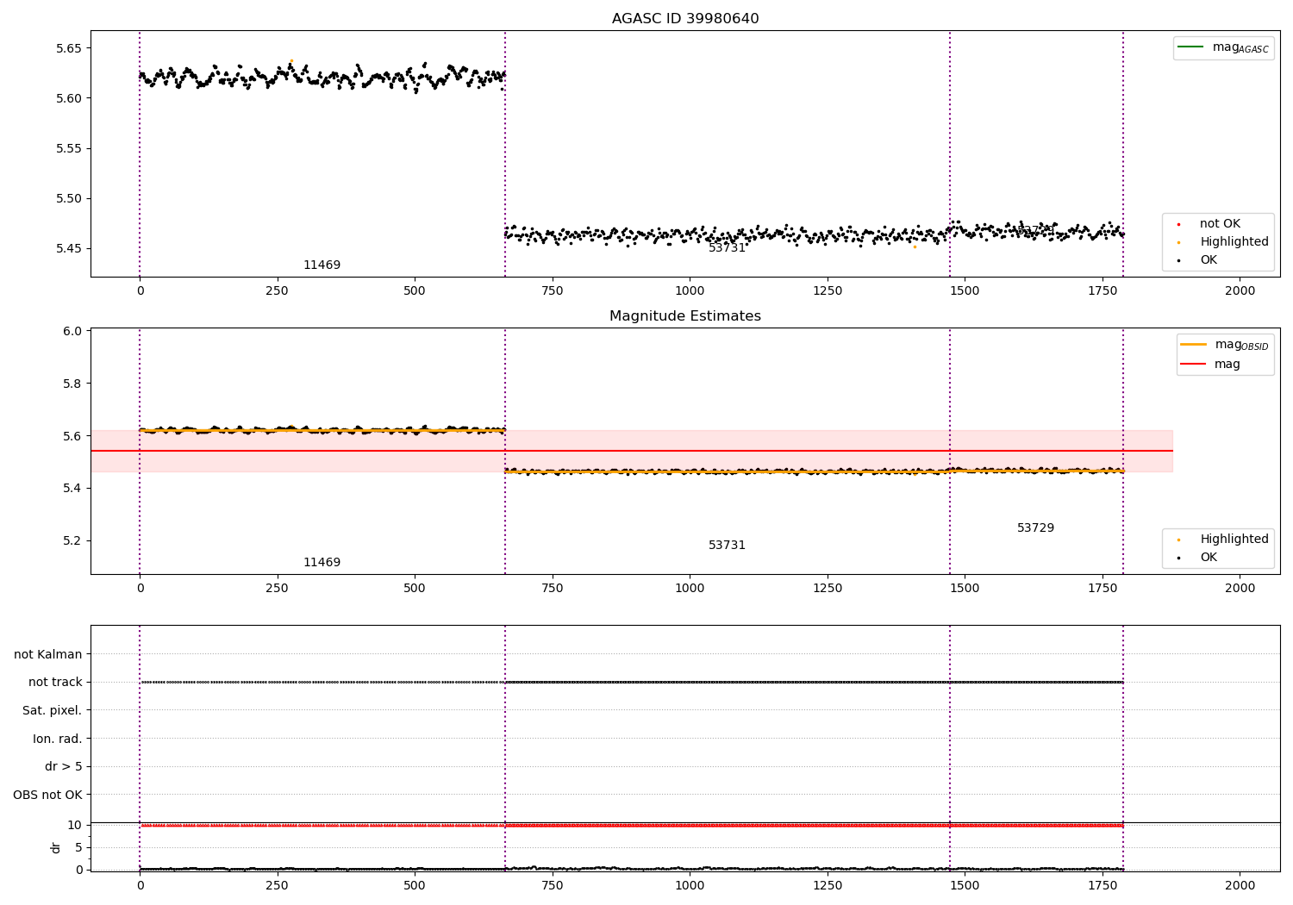This screenshot has height=905, width=1293.
Task: Click the '500' x-tick under middle plot
Action: pyautogui.click(x=415, y=589)
